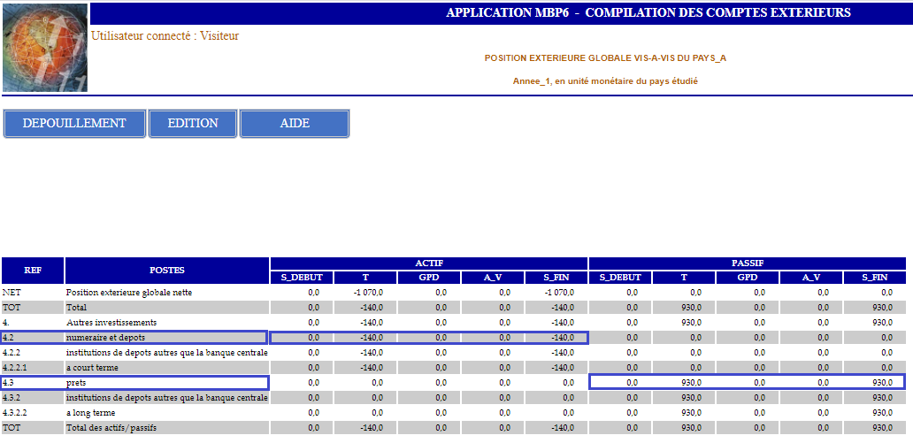This screenshot has height=443, width=913.
Task: Select the POSTES column header
Action: tap(166, 271)
